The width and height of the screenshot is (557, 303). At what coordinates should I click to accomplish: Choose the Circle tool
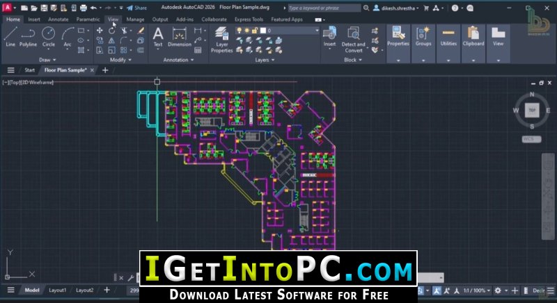click(x=48, y=37)
